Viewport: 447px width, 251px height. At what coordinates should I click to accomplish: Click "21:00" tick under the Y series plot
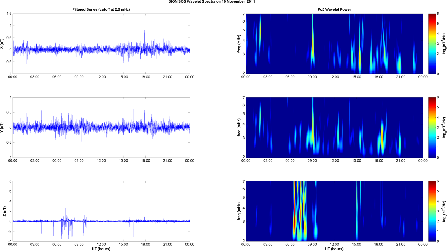click(x=168, y=161)
